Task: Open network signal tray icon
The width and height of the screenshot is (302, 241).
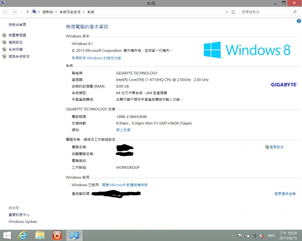Action: pos(254,236)
